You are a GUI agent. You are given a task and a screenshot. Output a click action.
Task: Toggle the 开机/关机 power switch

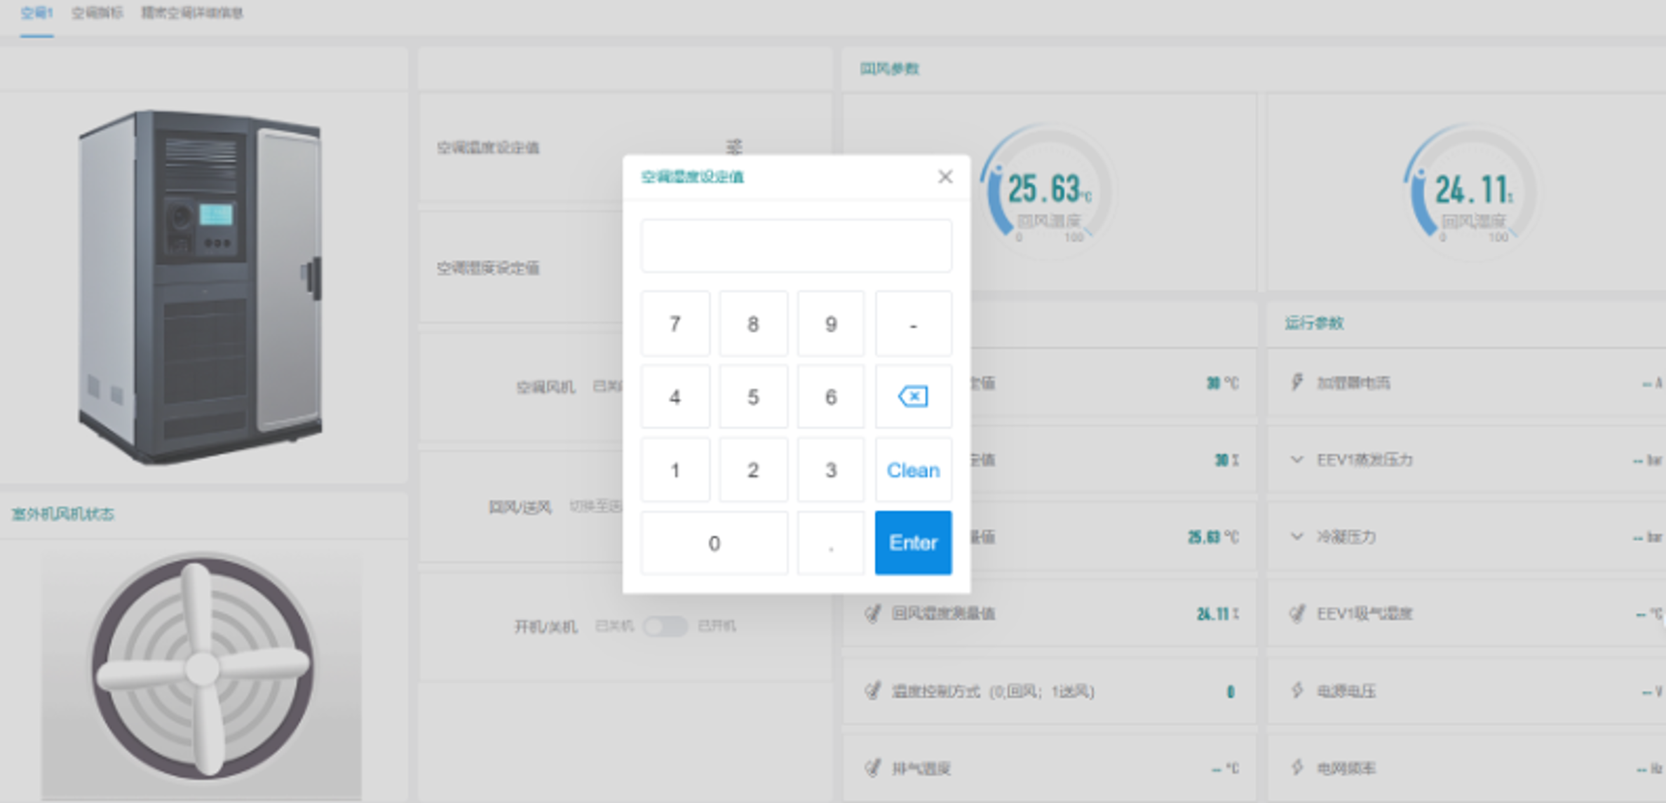pyautogui.click(x=665, y=626)
